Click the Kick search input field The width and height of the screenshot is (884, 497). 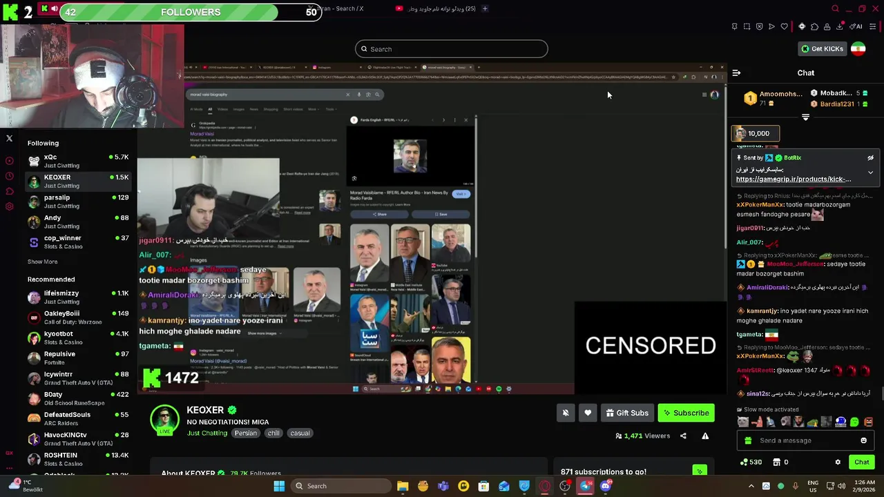[452, 49]
